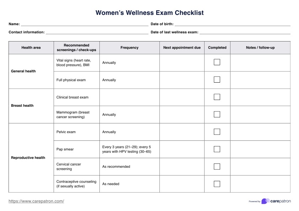Screen dimensions: 299x211
Task: Click the Completed column header
Action: click(x=217, y=48)
